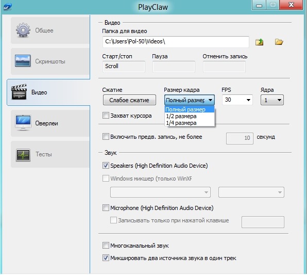Viewport: 307px width, 275px height.
Task: Choose 1/2 размера from the list
Action: [x=190, y=116]
